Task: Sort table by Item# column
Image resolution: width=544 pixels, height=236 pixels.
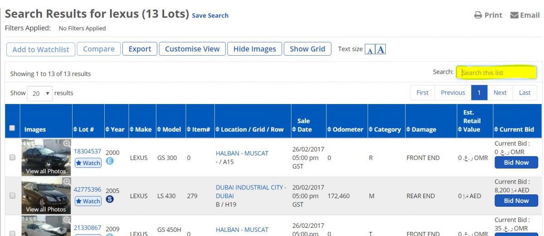Action: coord(199,129)
